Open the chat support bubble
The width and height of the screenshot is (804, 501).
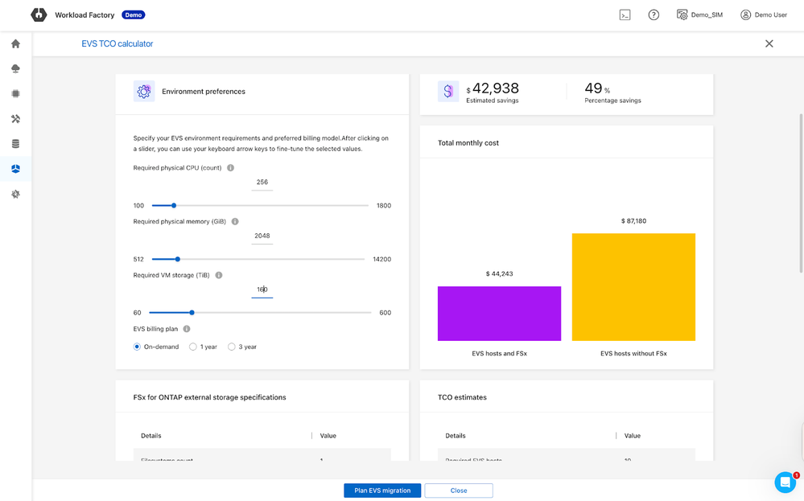click(x=785, y=482)
